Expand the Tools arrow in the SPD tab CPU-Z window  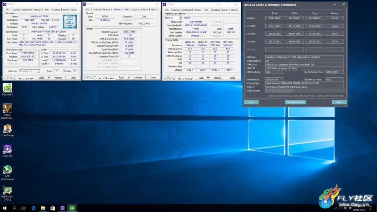pyautogui.click(x=208, y=78)
